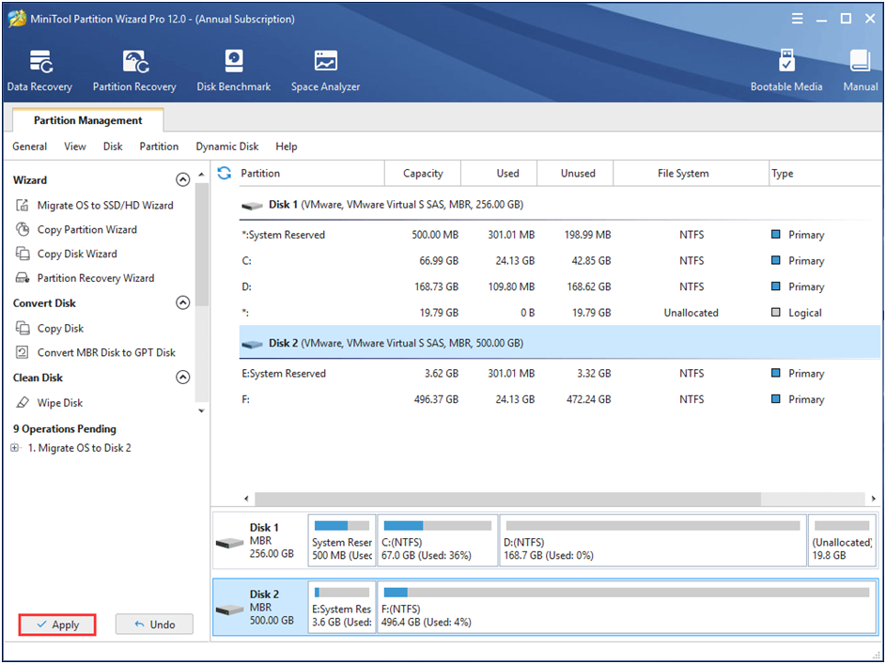Open the Help menu

pyautogui.click(x=286, y=147)
